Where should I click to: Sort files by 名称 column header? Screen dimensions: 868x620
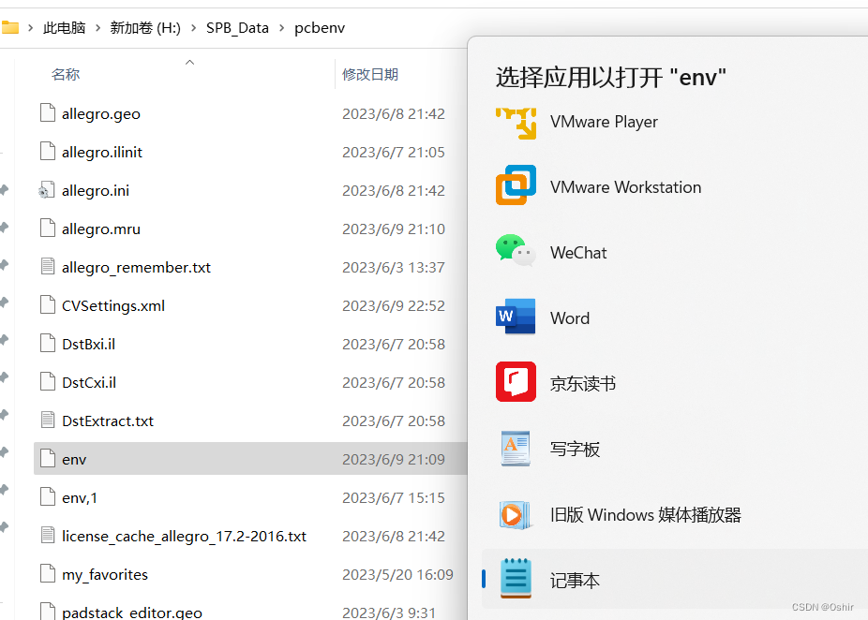click(66, 74)
